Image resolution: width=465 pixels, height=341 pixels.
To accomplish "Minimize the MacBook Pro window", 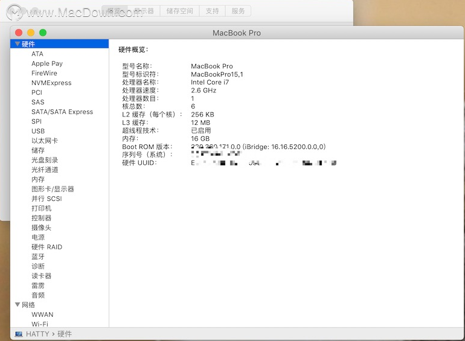I will pyautogui.click(x=31, y=33).
